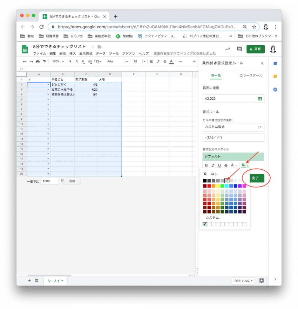Open the fill color bucket in style panel
This screenshot has height=309, width=298.
pyautogui.click(x=244, y=165)
